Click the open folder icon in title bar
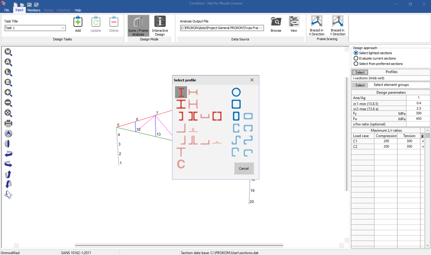The image size is (431, 255). click(x=22, y=5)
